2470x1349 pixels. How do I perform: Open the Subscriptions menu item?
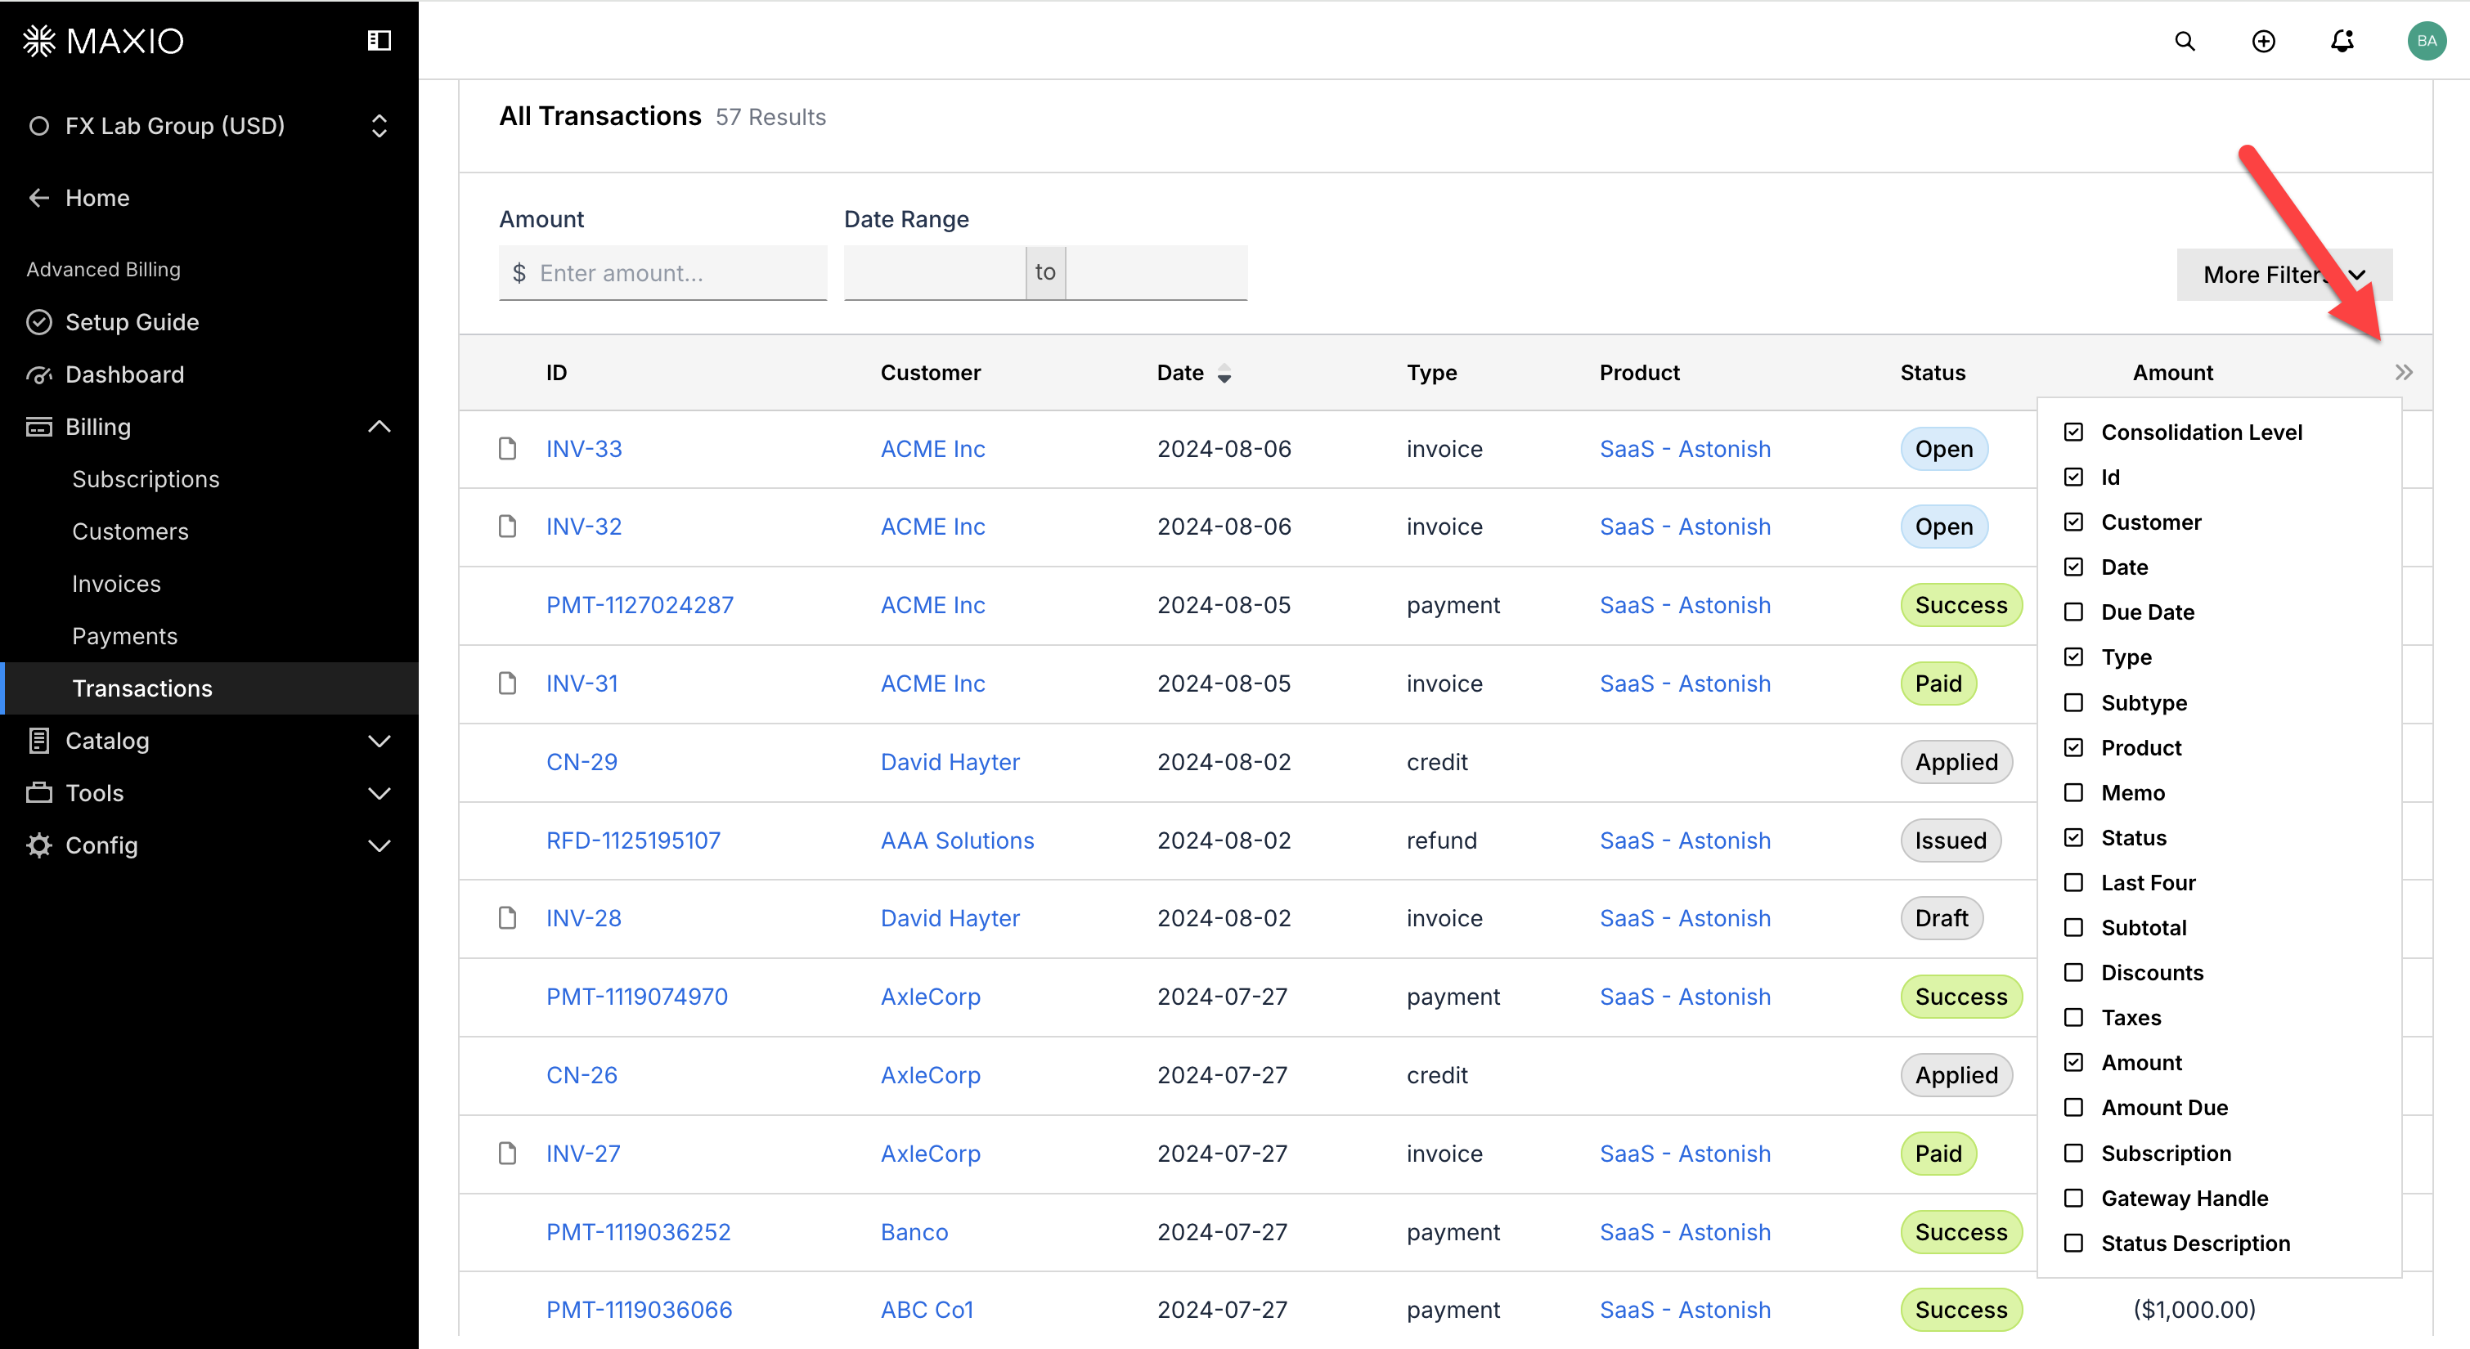click(146, 479)
